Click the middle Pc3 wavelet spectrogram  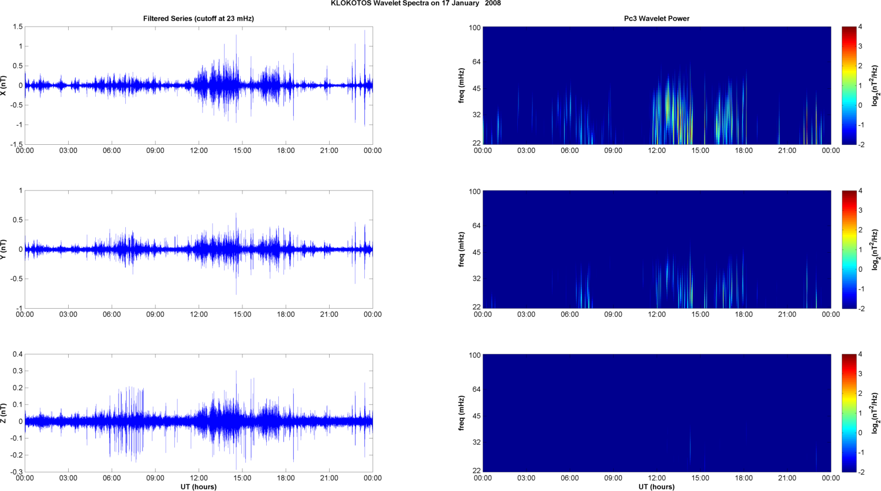656,249
